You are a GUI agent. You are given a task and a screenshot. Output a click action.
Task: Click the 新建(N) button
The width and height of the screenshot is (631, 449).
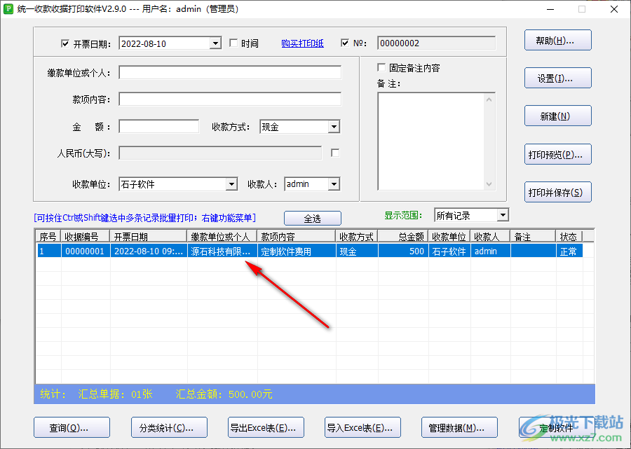557,116
